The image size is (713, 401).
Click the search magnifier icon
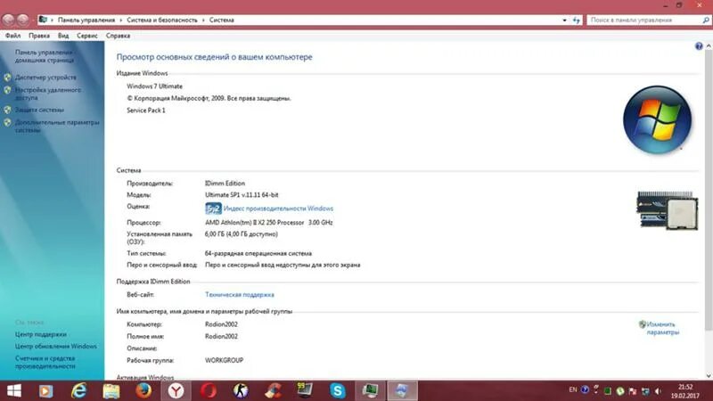706,20
